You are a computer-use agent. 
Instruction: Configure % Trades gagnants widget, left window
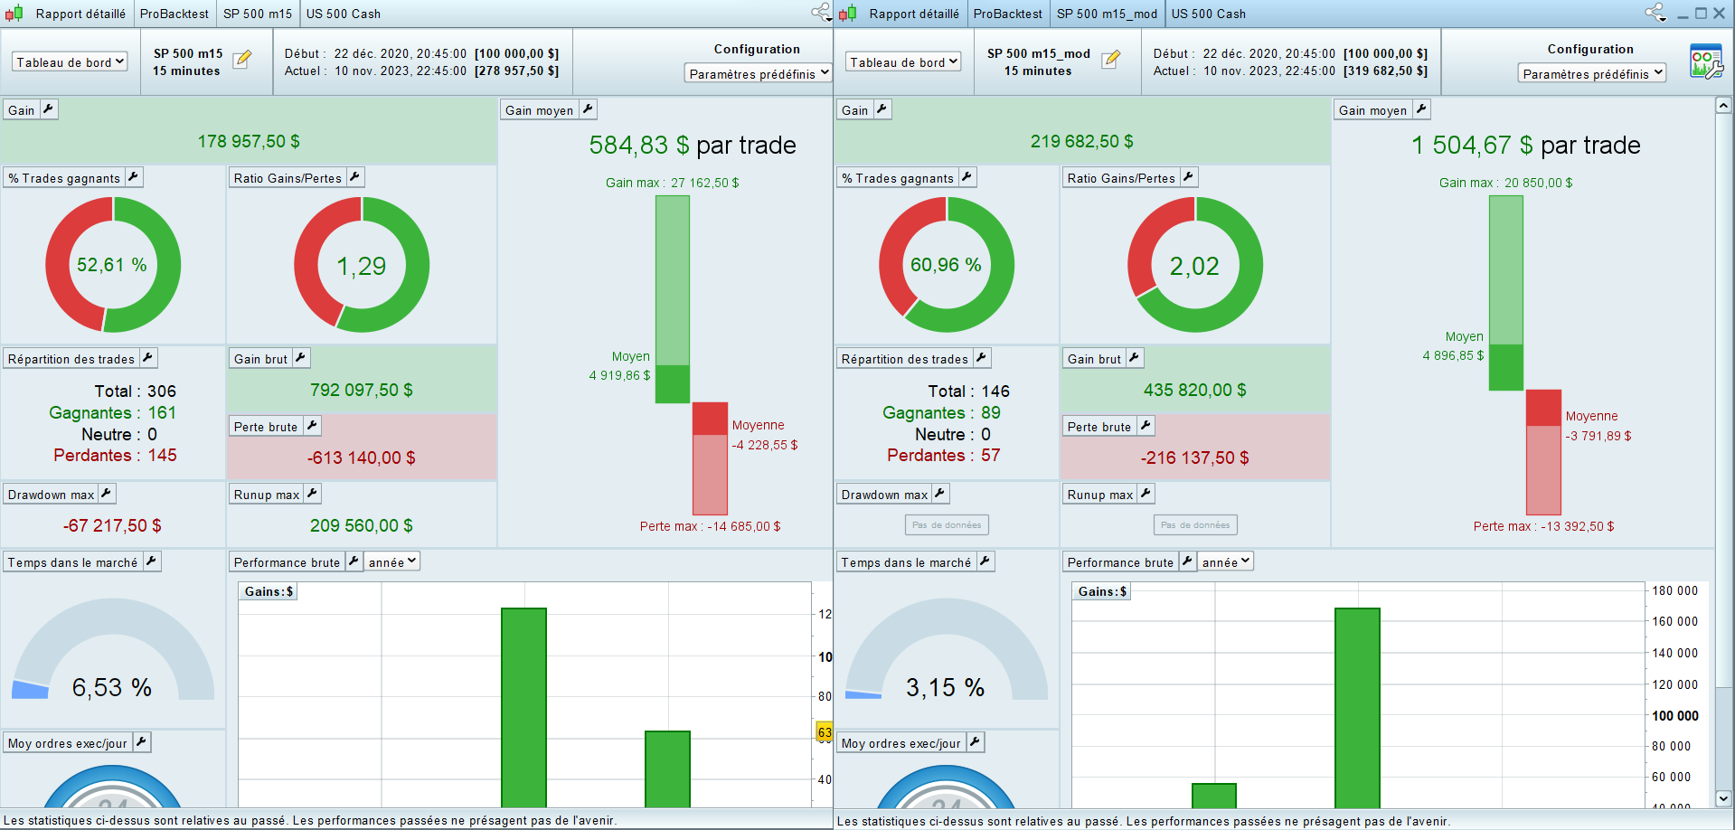(x=134, y=177)
